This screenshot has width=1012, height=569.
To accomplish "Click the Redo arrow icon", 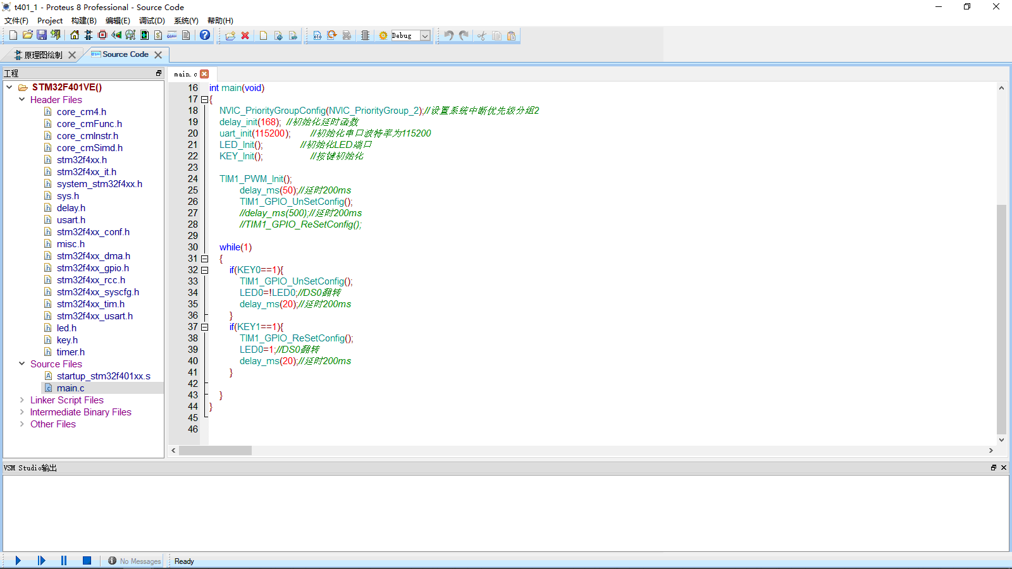I will 464,35.
